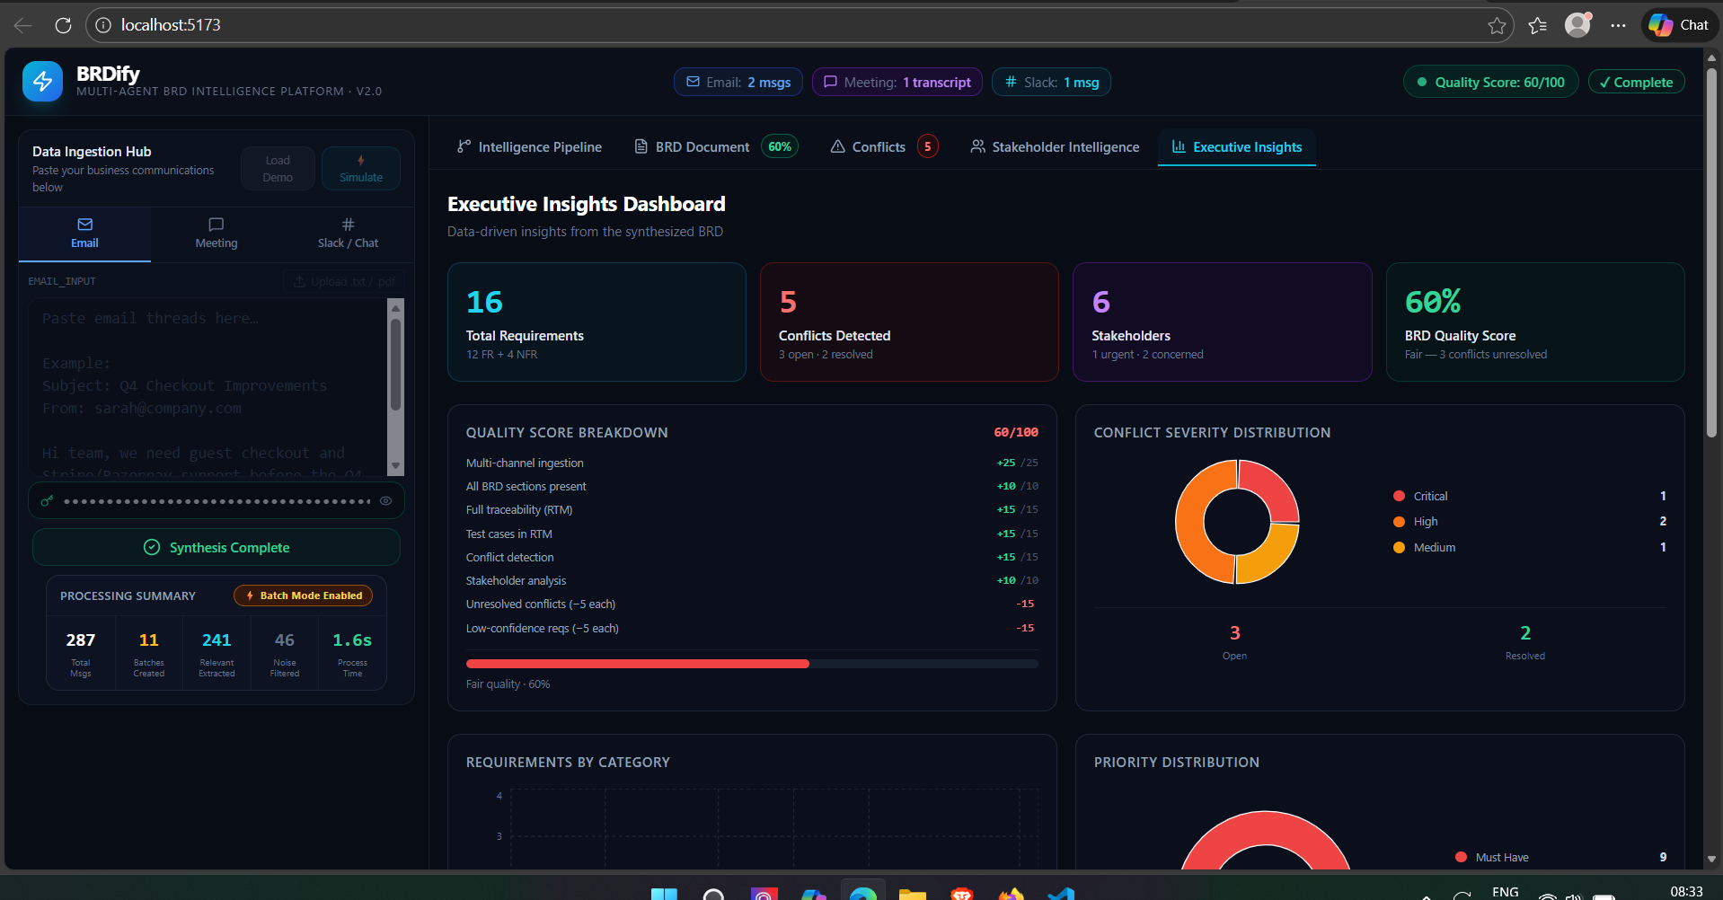The width and height of the screenshot is (1723, 900).
Task: Click the Meeting transcript speech bubble icon
Action: pos(832,82)
